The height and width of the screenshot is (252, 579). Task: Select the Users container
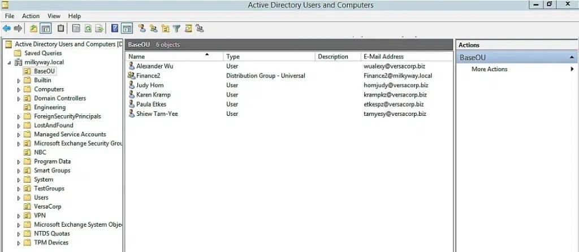click(41, 198)
